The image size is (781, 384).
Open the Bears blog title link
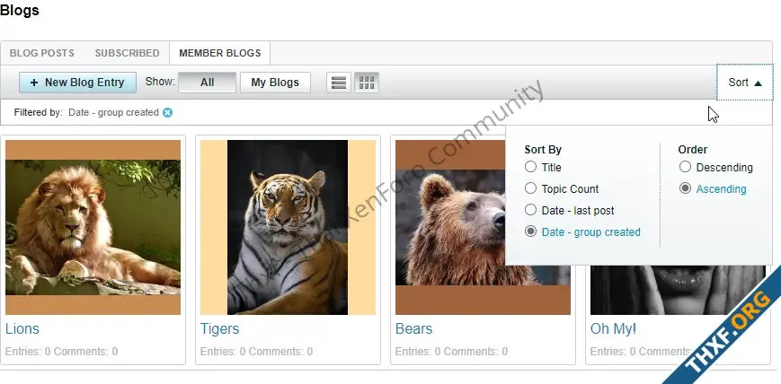(414, 328)
